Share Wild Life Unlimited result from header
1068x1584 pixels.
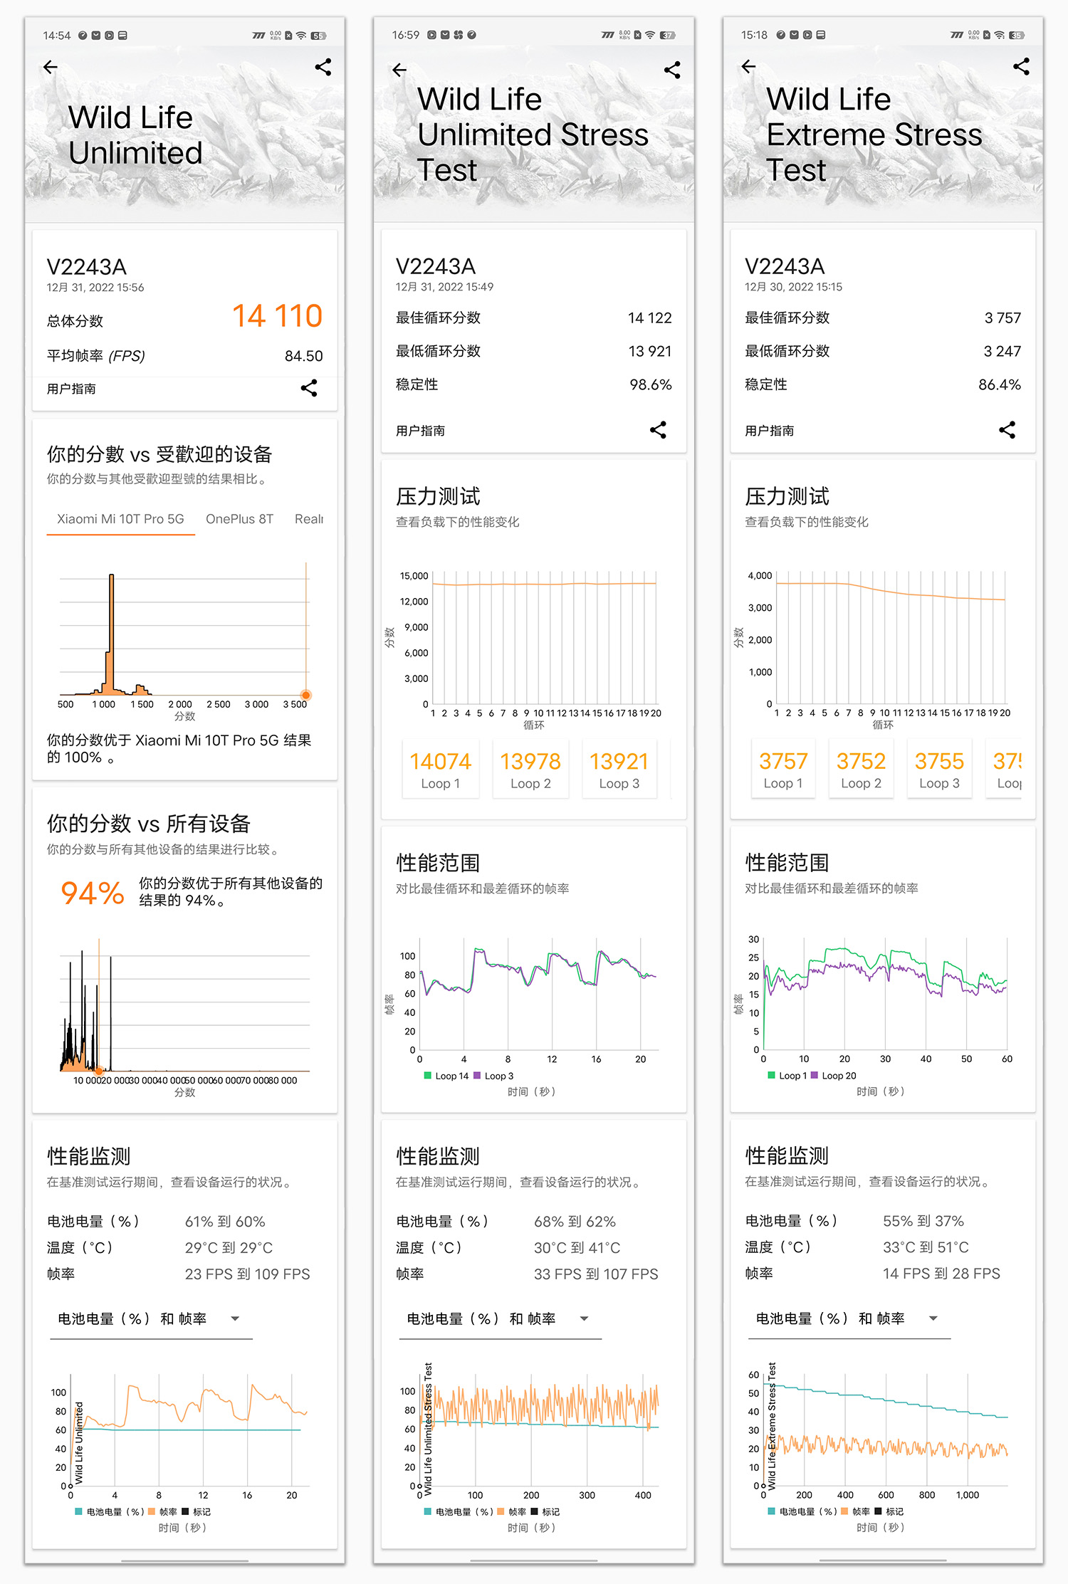(x=323, y=67)
